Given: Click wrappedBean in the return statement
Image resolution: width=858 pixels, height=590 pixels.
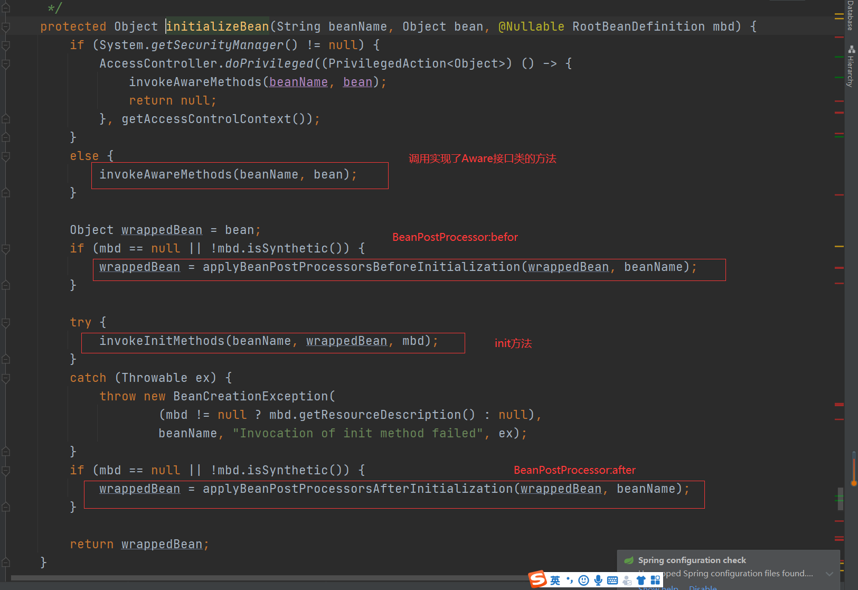Looking at the screenshot, I should pos(162,545).
